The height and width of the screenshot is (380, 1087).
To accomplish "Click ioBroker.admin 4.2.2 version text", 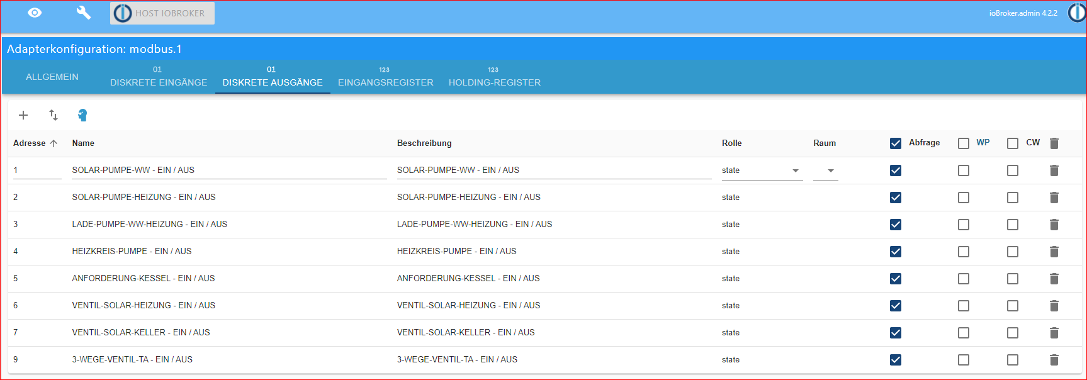I will pyautogui.click(x=1023, y=13).
